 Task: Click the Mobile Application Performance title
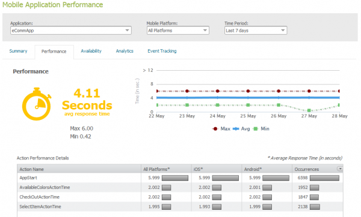point(53,5)
